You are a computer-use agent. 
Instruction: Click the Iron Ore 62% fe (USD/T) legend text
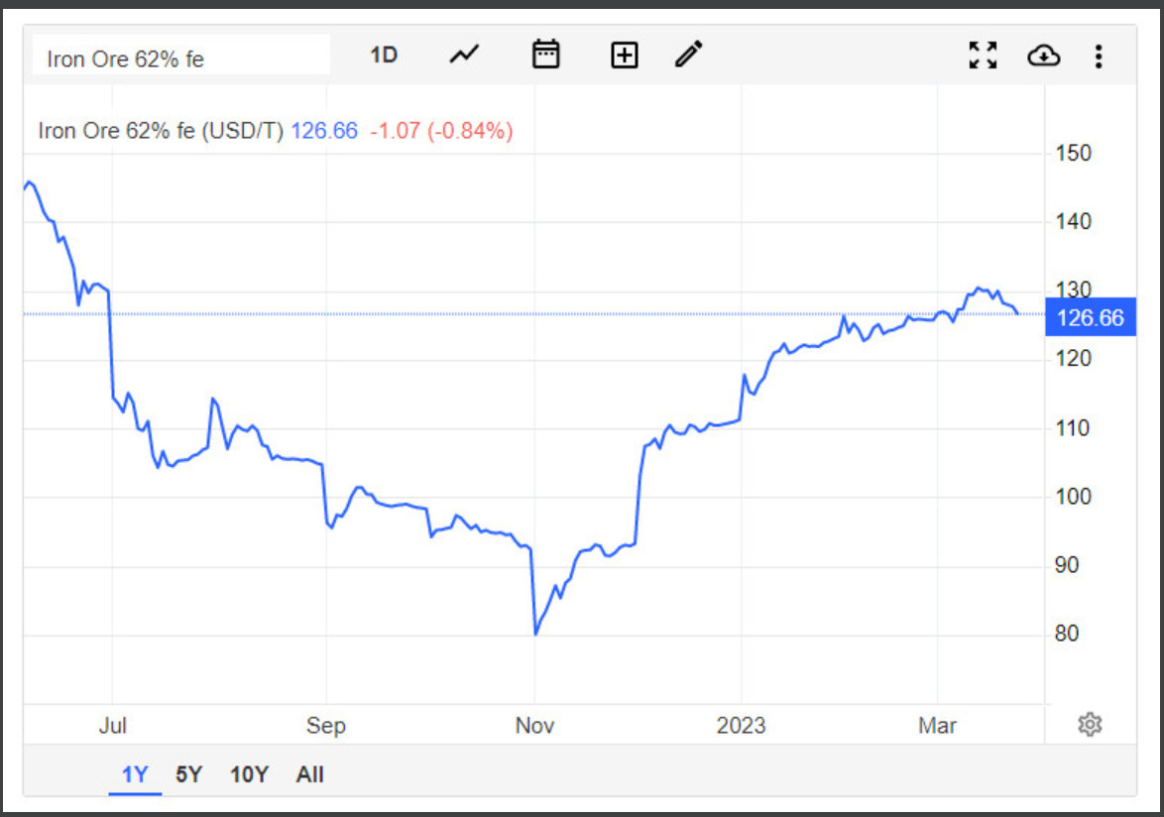pyautogui.click(x=161, y=131)
